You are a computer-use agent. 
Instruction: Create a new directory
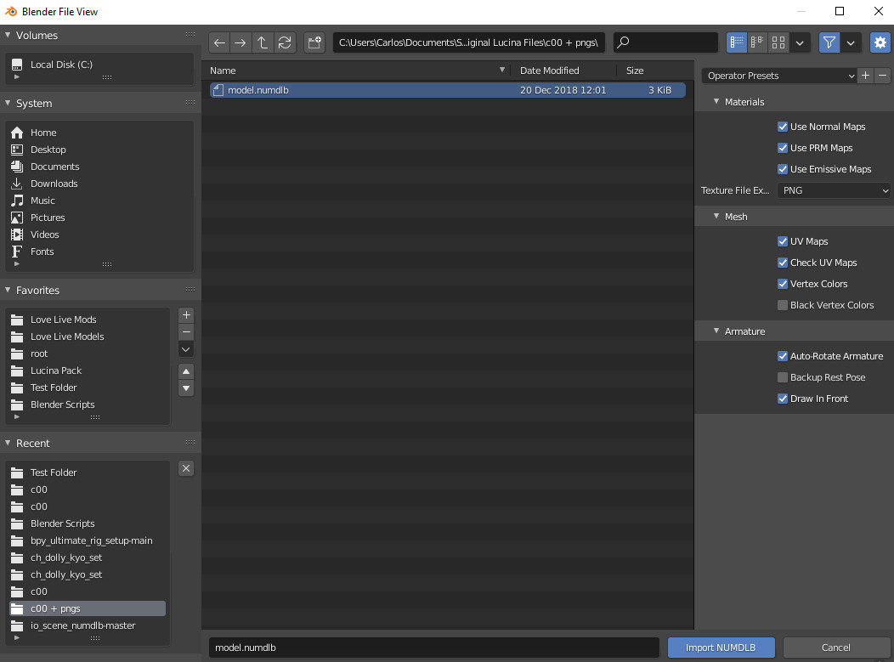click(314, 42)
